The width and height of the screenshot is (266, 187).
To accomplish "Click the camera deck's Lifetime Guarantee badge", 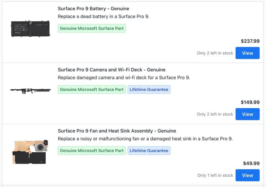I will click(149, 89).
